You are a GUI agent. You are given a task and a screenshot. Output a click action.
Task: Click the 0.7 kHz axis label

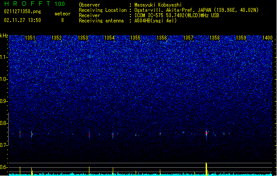[x=4, y=145]
